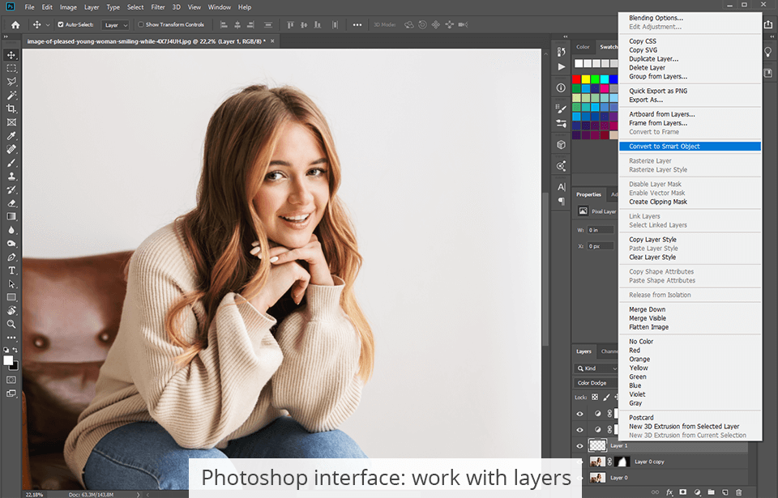This screenshot has height=498, width=778.
Task: Select the Eraser tool
Action: tap(11, 203)
